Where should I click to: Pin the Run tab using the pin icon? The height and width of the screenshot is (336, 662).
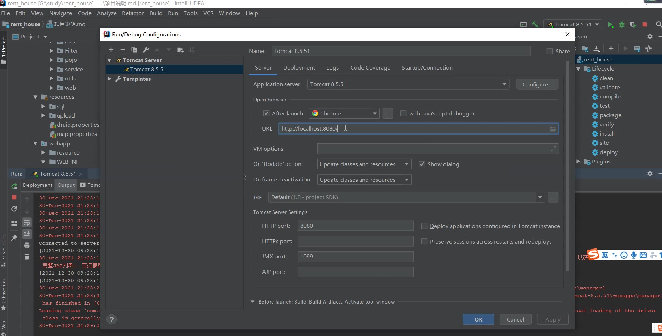14,238
